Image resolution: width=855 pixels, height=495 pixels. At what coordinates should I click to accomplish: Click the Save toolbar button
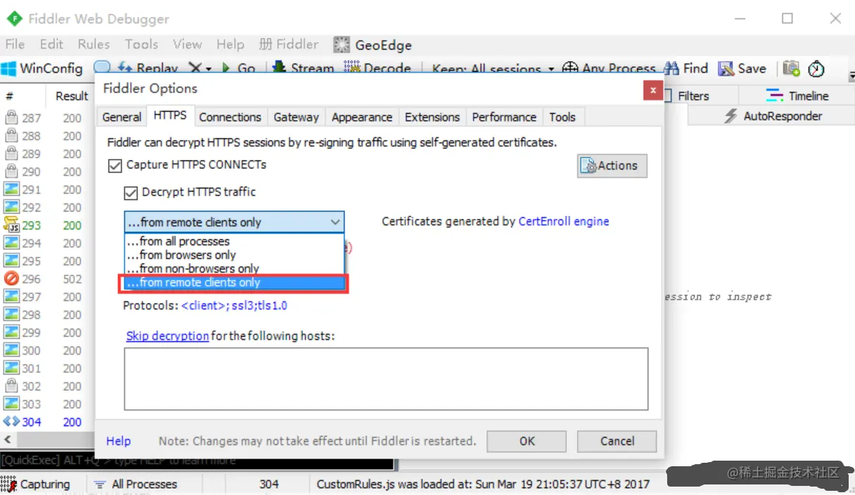[x=742, y=69]
